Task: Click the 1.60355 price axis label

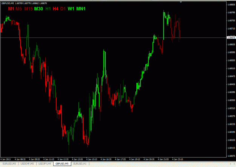Action: click(x=231, y=100)
